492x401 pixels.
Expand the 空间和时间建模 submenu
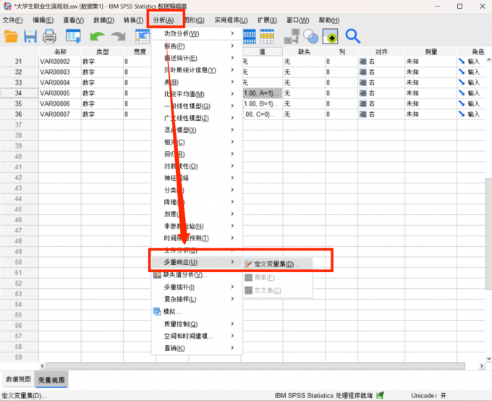click(197, 336)
